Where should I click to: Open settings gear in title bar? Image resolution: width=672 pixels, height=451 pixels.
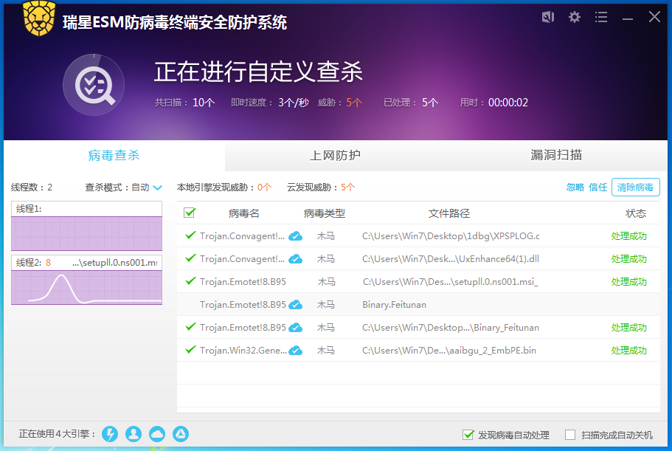tap(575, 17)
